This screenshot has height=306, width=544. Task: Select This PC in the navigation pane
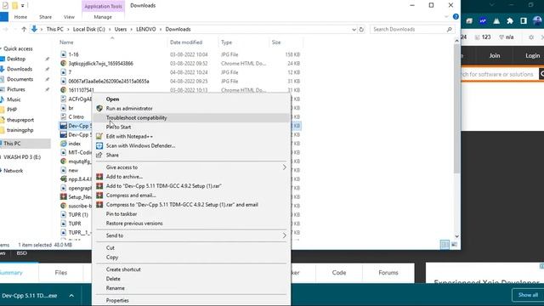tap(12, 144)
